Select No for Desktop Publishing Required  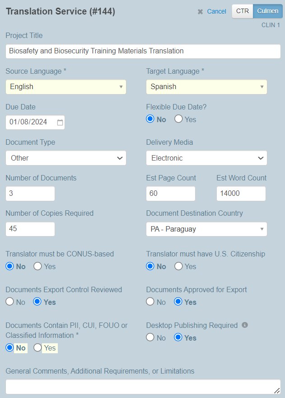(150, 337)
